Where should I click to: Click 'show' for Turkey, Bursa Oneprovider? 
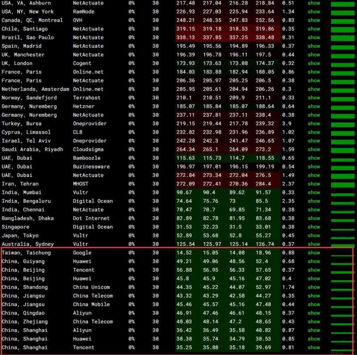pos(314,123)
